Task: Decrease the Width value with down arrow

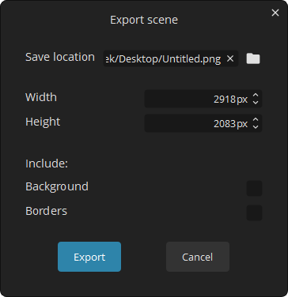Action: coord(256,102)
